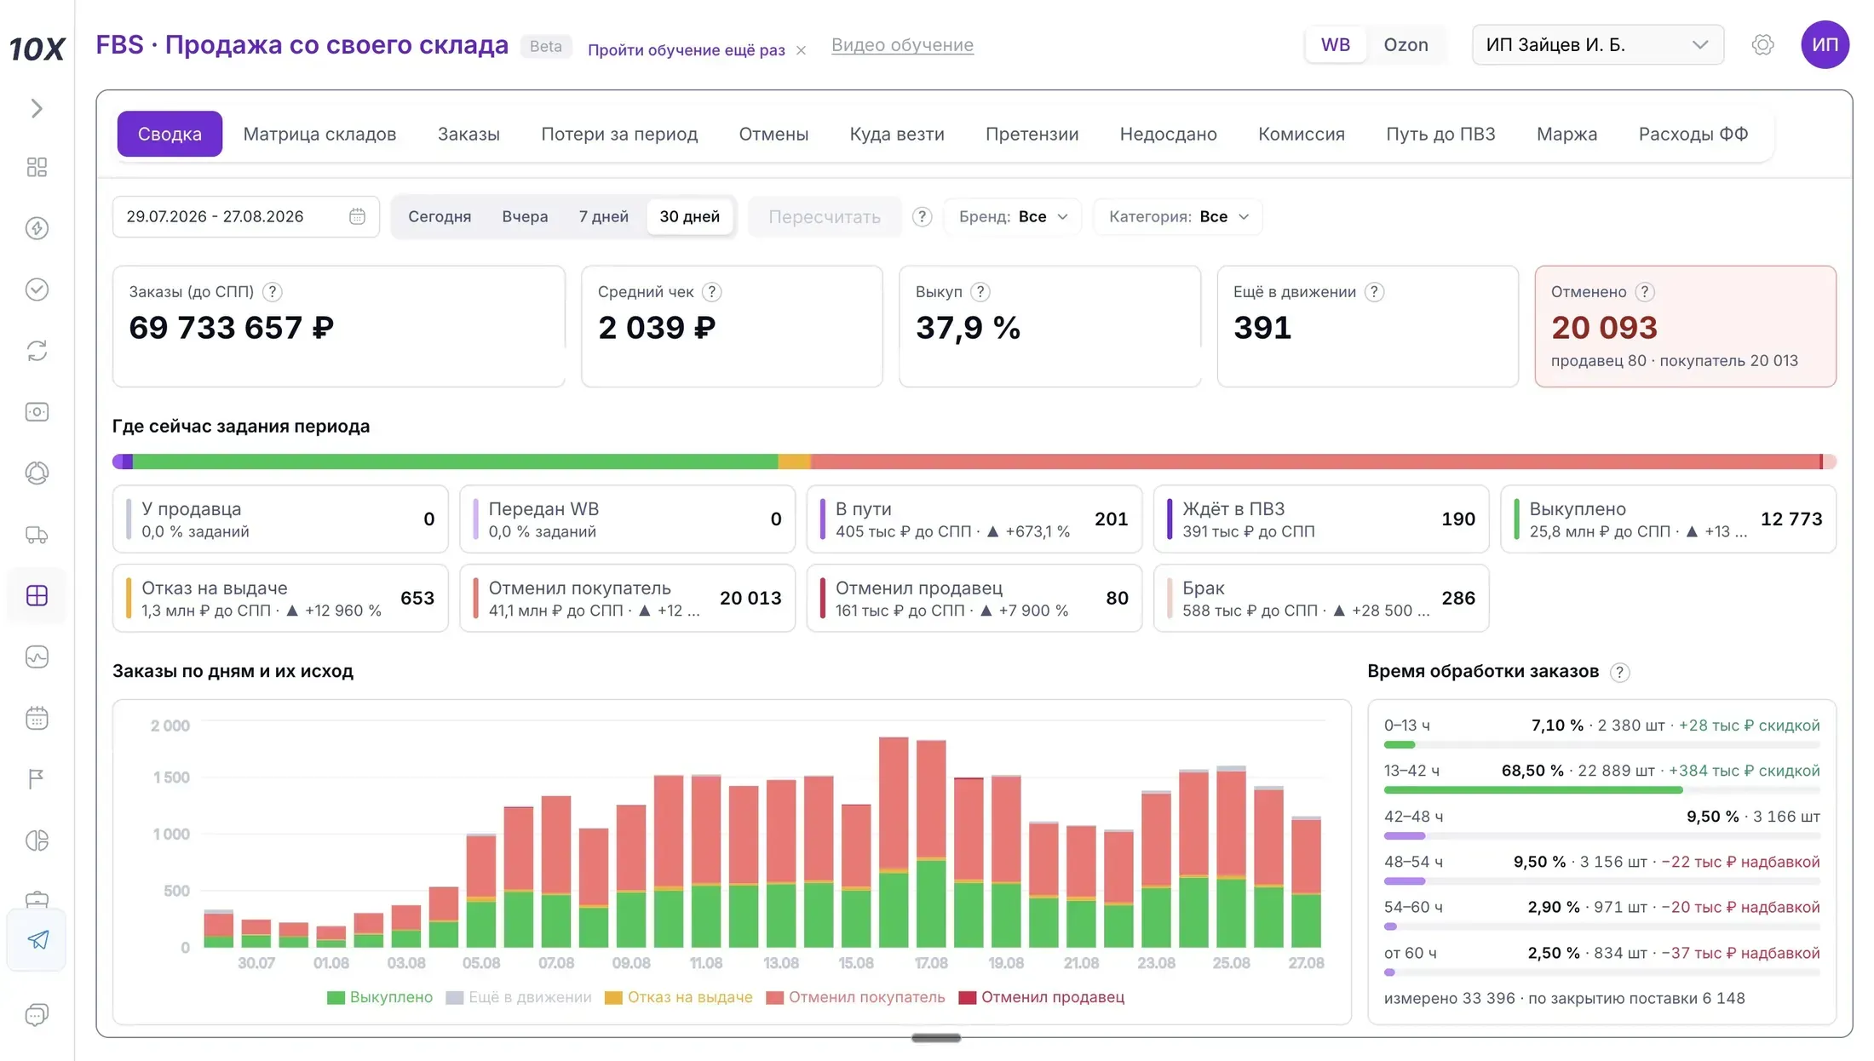Open the truck delivery sidebar icon
This screenshot has height=1061, width=1874.
(37, 535)
